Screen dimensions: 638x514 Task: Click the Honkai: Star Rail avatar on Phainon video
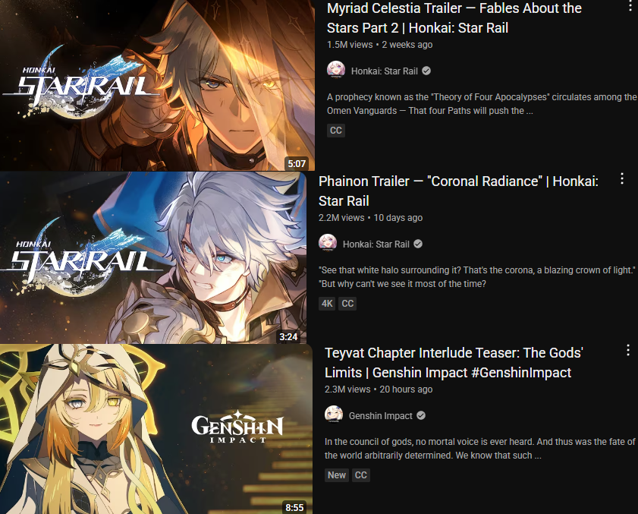pos(328,243)
